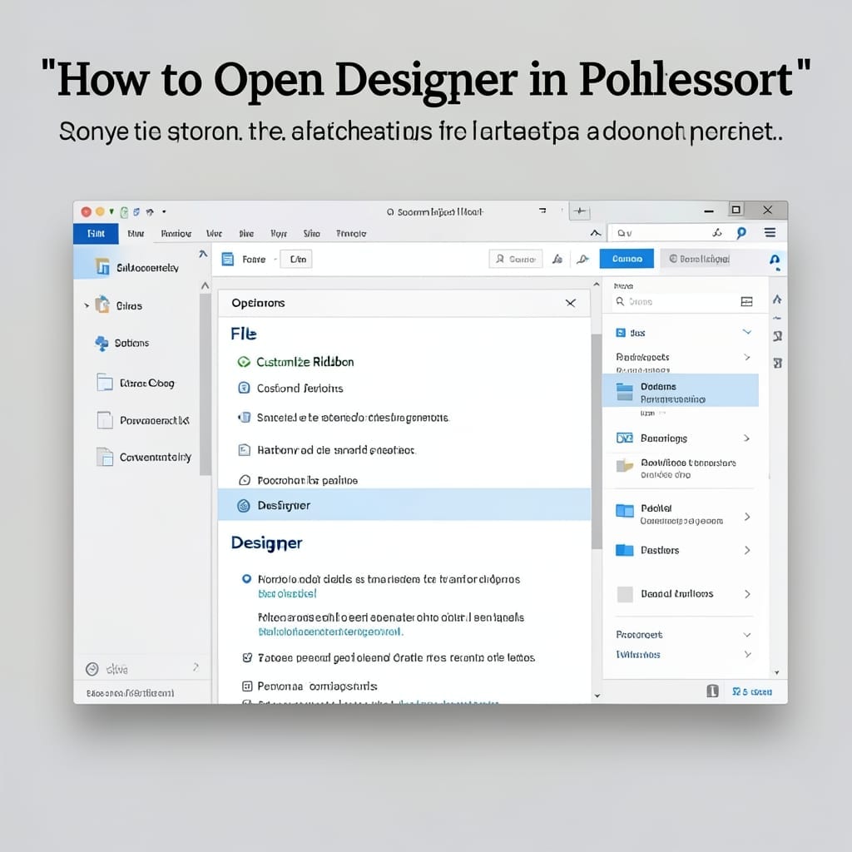The height and width of the screenshot is (852, 852).
Task: Follow the Bbed olaedicsl link
Action: click(x=287, y=593)
